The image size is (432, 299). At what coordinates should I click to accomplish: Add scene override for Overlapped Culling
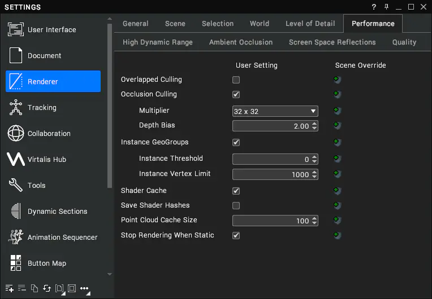point(337,80)
